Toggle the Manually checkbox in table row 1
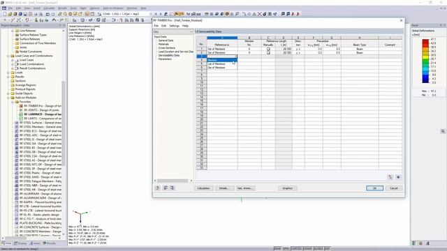 pos(268,49)
